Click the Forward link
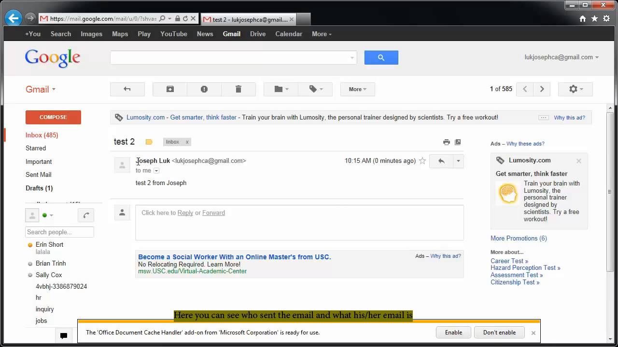Viewport: 618px width, 347px height. click(213, 213)
